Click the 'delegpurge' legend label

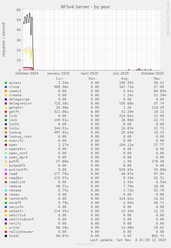pos(19,99)
